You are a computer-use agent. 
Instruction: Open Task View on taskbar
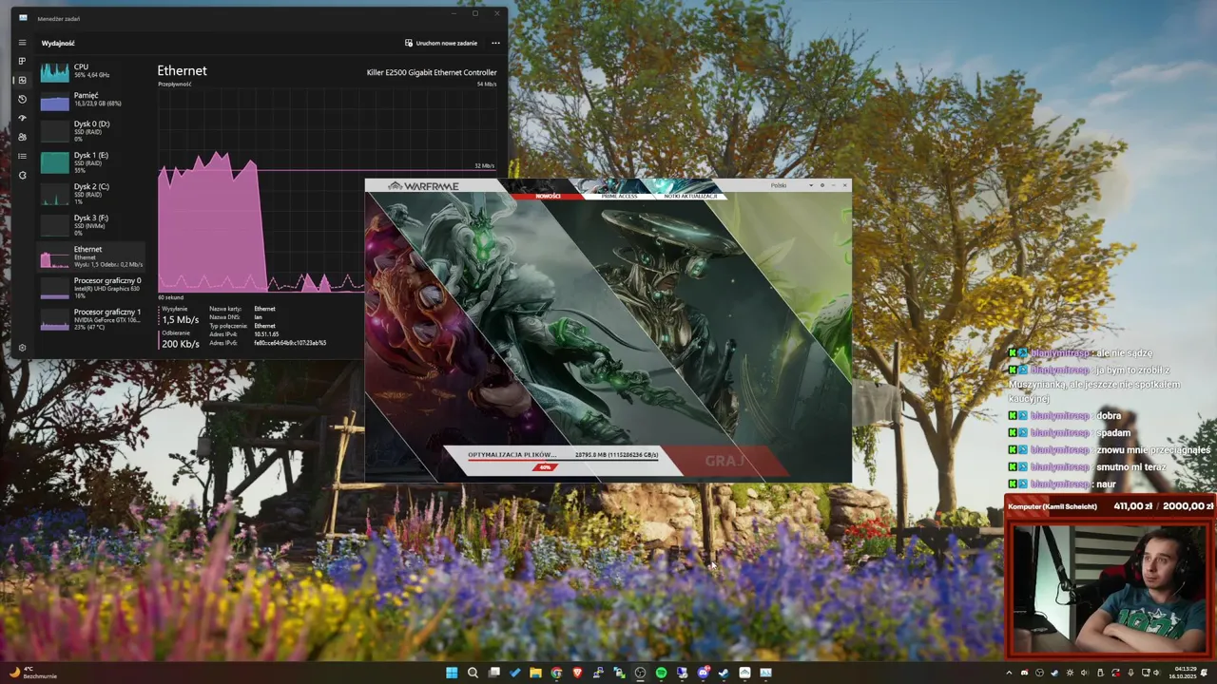point(493,673)
